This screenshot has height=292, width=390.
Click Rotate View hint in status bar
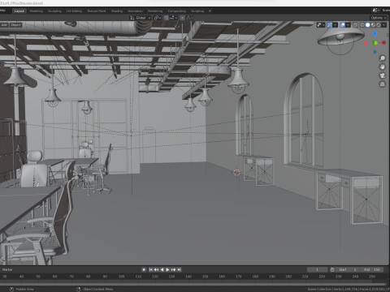point(24,290)
